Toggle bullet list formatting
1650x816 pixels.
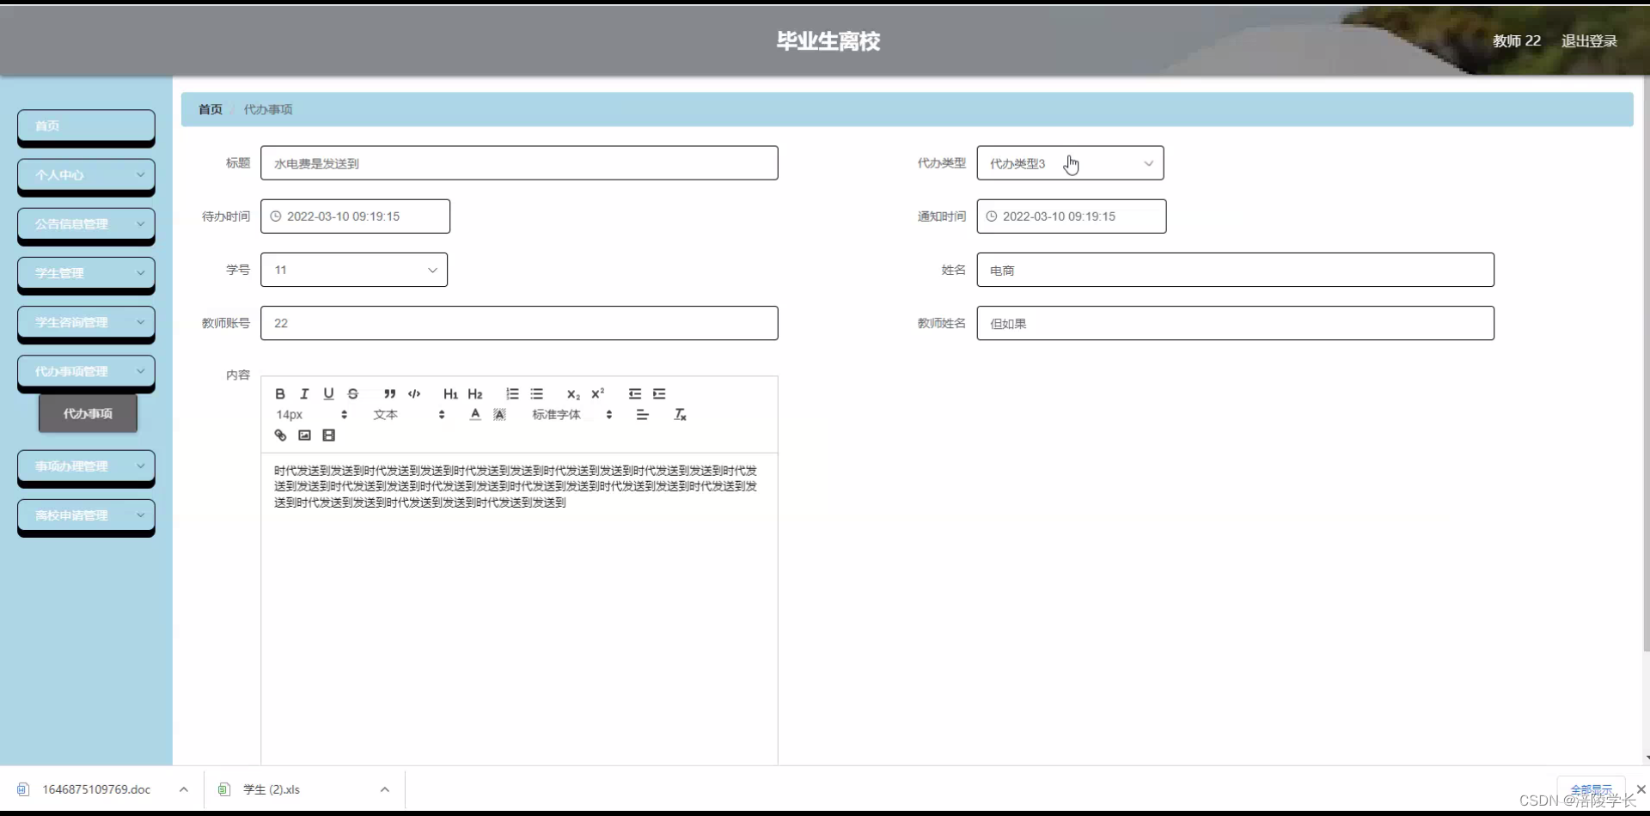[x=536, y=393]
